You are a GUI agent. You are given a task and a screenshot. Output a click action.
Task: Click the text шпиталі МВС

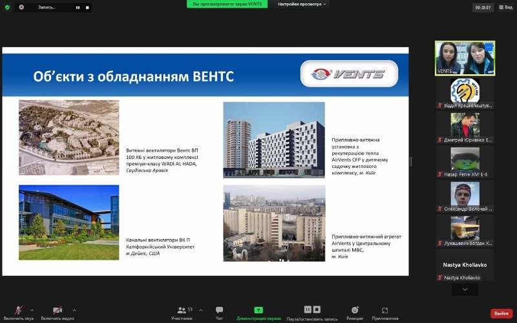pyautogui.click(x=348, y=250)
